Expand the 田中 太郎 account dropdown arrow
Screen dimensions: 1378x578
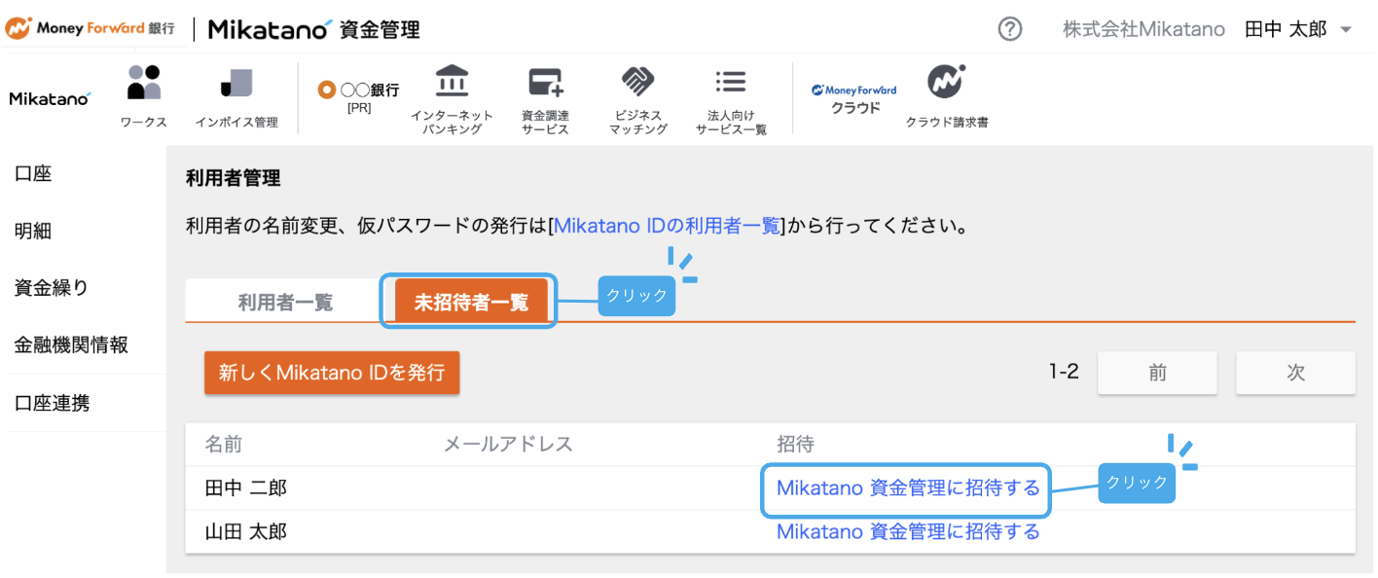pos(1347,30)
